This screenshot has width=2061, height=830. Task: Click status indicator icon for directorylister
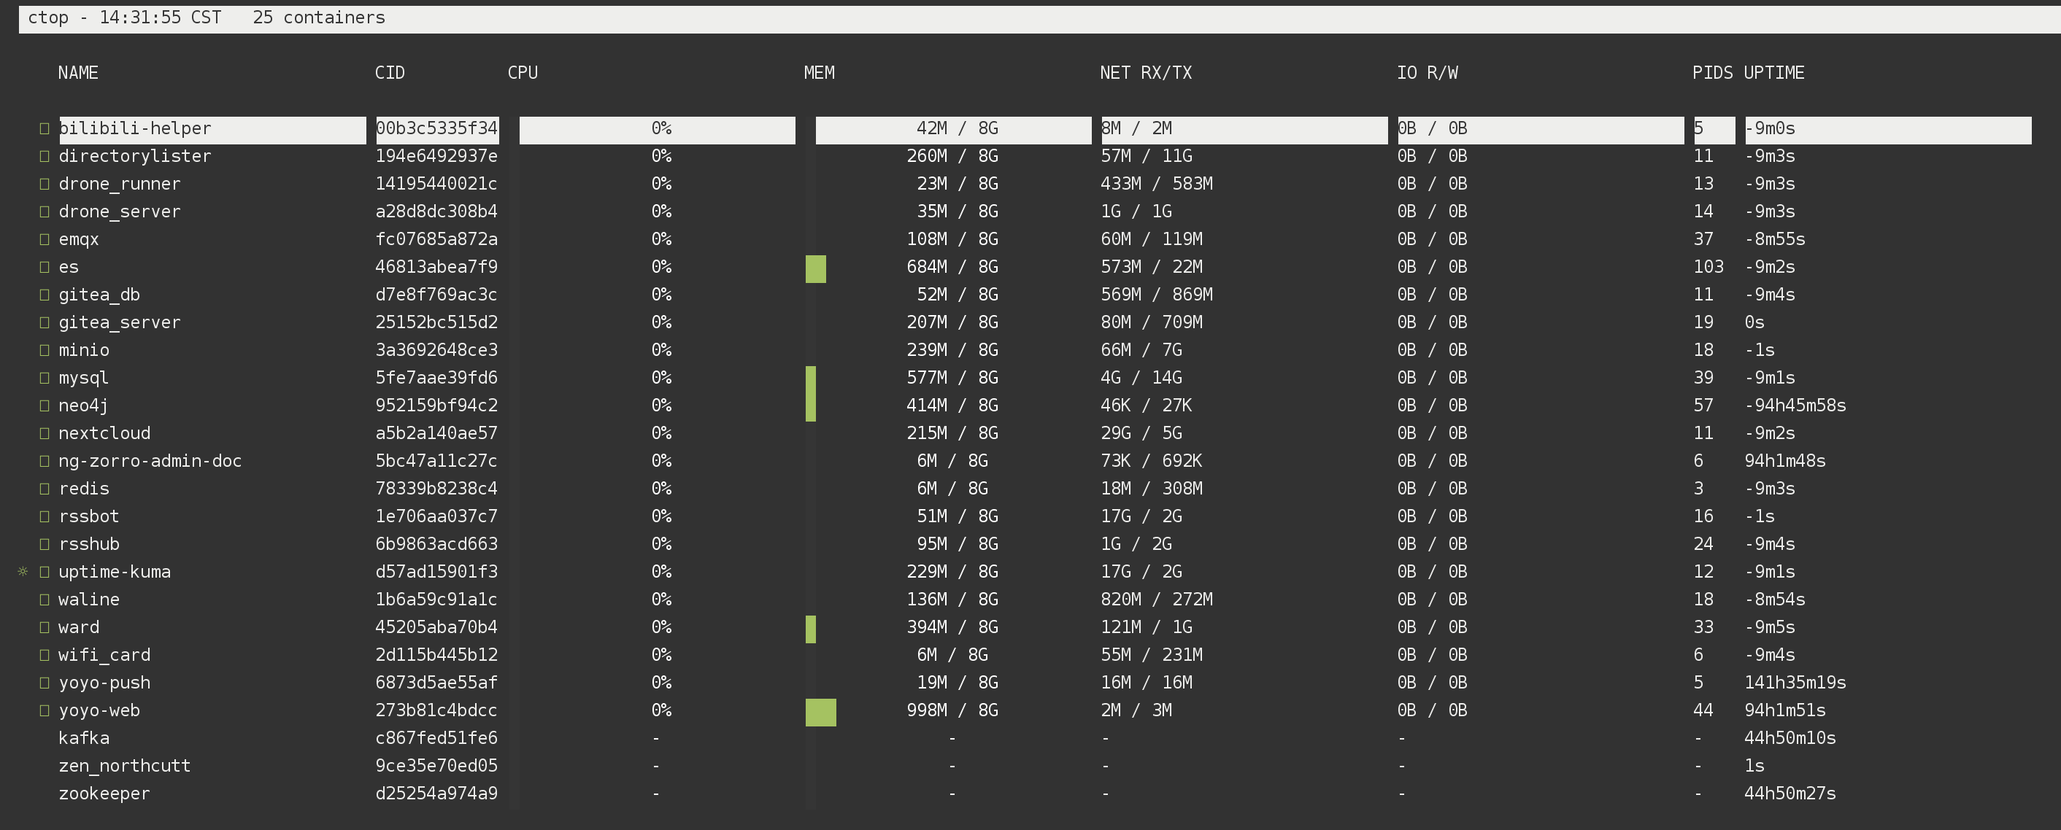[x=45, y=156]
